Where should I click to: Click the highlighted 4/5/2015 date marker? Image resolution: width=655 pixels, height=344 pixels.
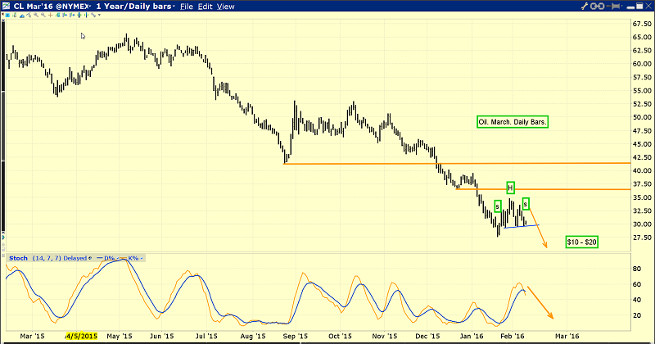(82, 336)
